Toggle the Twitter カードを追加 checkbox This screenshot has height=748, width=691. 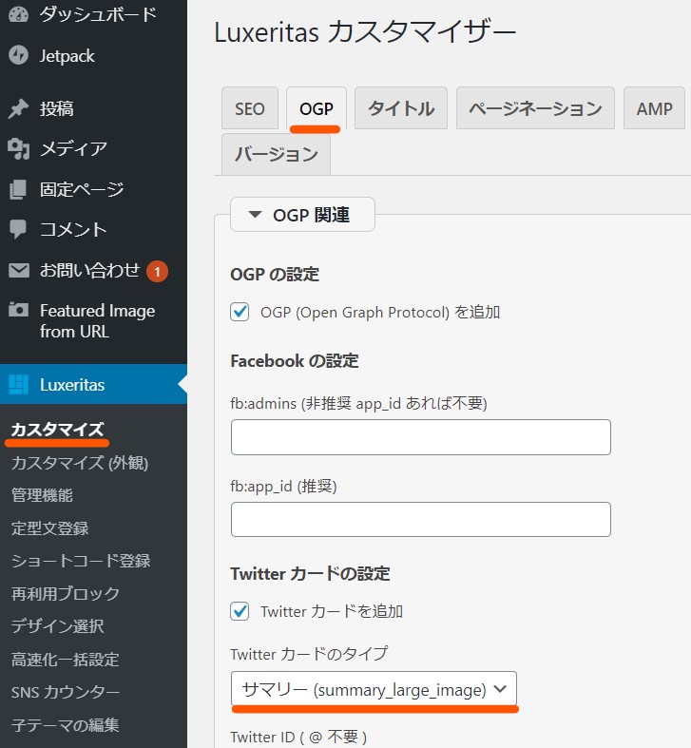(x=240, y=611)
